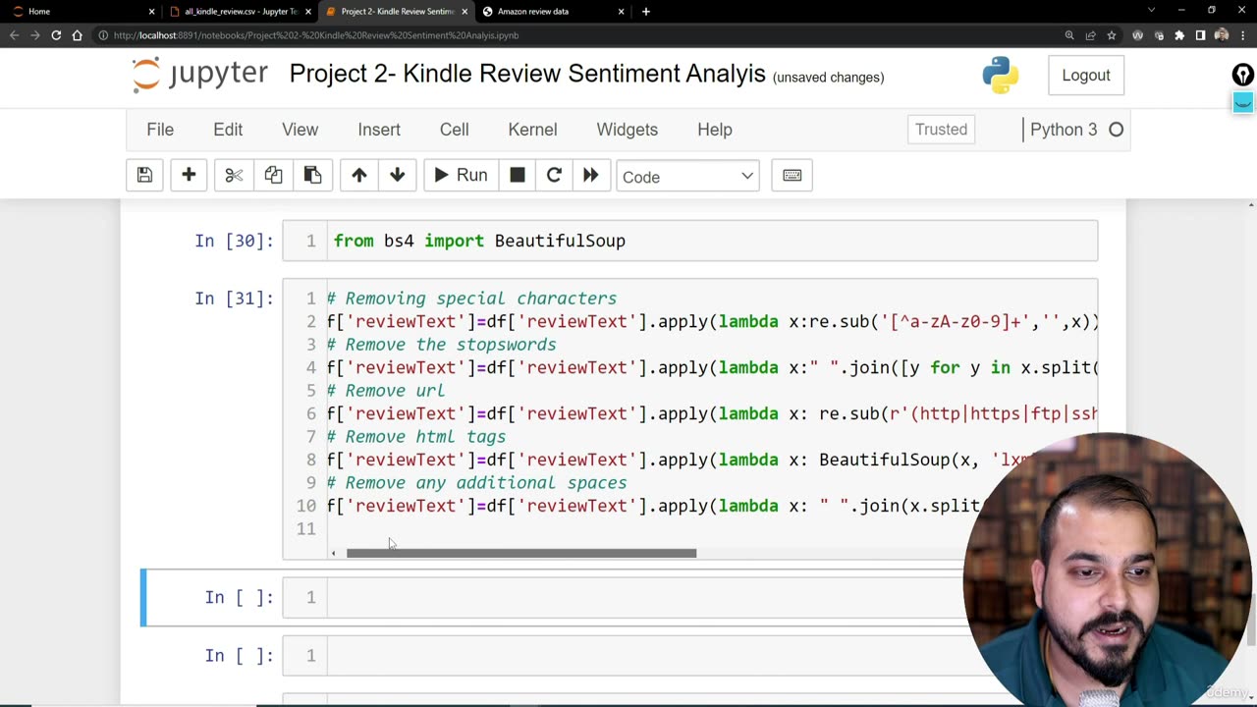Move selected cell down arrow
This screenshot has height=707, width=1257.
(397, 176)
